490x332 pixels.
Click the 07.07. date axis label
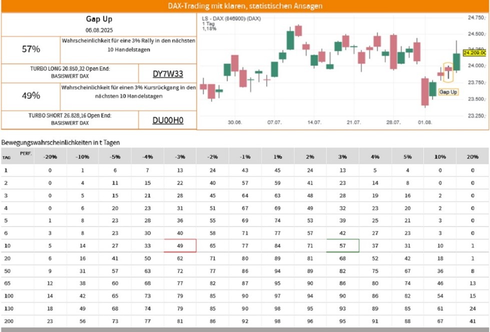coord(274,122)
